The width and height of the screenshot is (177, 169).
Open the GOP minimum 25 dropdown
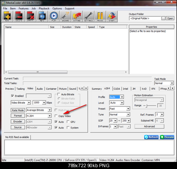115,120
